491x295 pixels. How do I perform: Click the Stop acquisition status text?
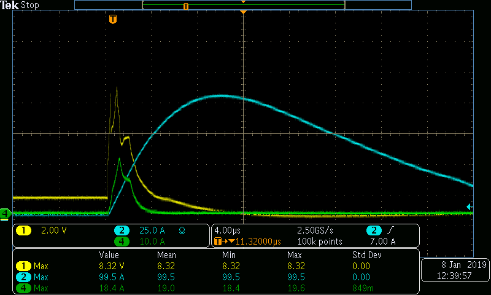(30, 5)
